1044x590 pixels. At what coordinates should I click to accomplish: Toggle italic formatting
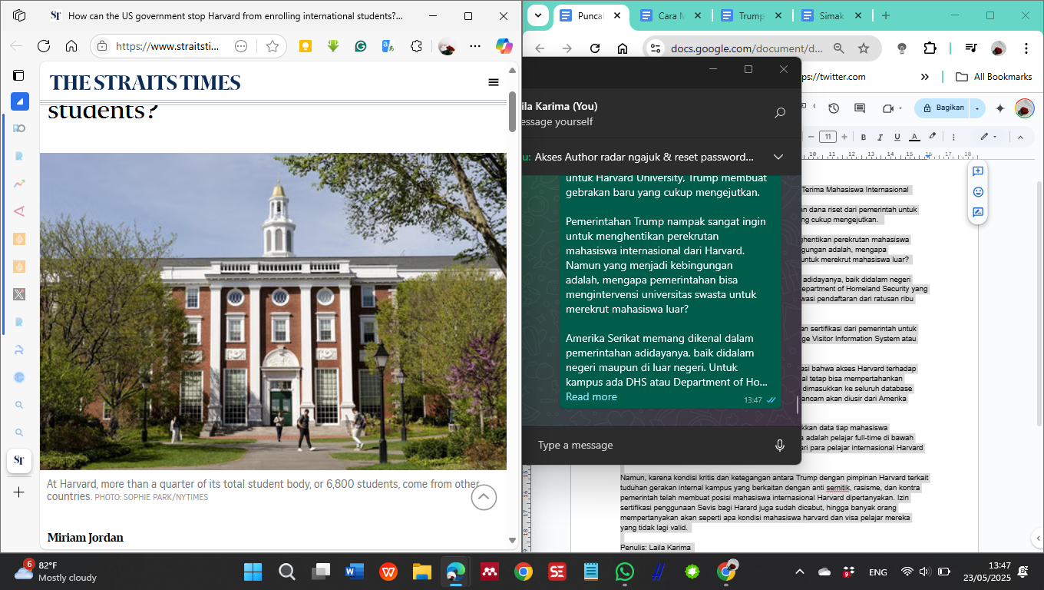[880, 137]
